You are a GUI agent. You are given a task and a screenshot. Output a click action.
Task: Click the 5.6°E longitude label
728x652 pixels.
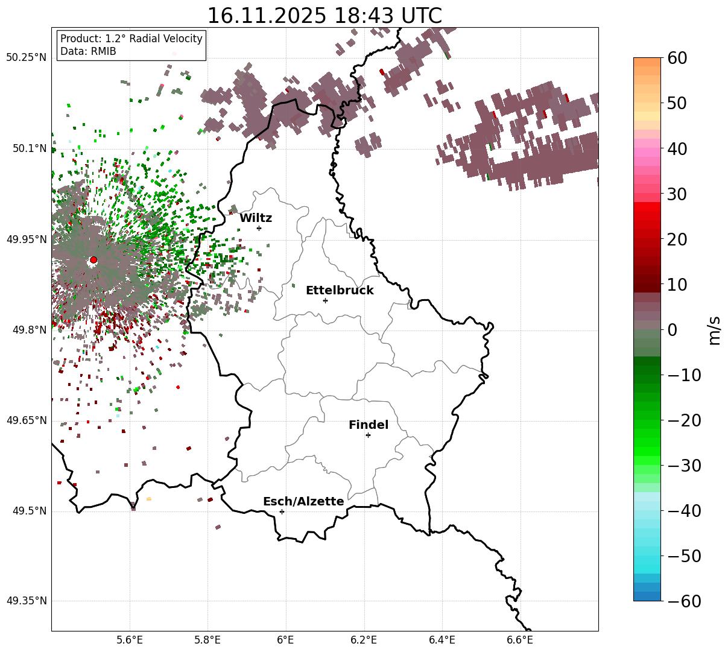coord(129,640)
